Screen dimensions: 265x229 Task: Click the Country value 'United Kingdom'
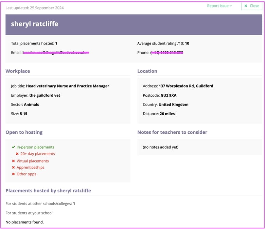[x=173, y=104]
